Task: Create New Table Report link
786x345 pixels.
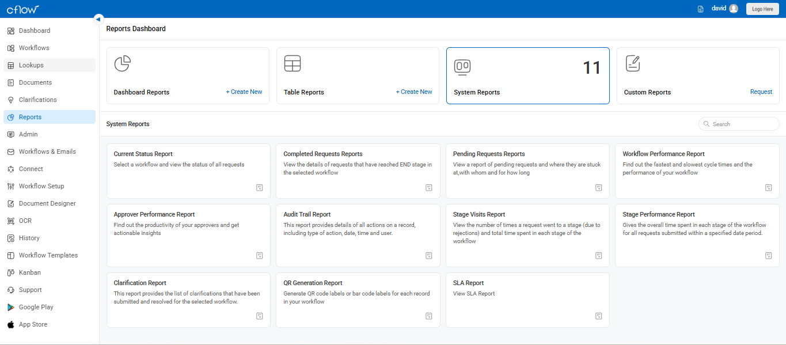Action: 414,92
